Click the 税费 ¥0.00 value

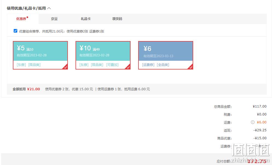[262, 114]
